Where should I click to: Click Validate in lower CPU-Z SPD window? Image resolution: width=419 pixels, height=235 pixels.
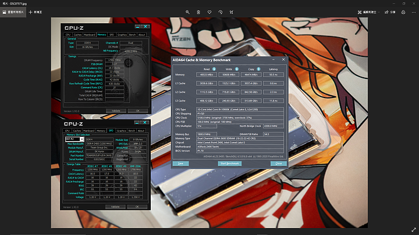[115, 207]
